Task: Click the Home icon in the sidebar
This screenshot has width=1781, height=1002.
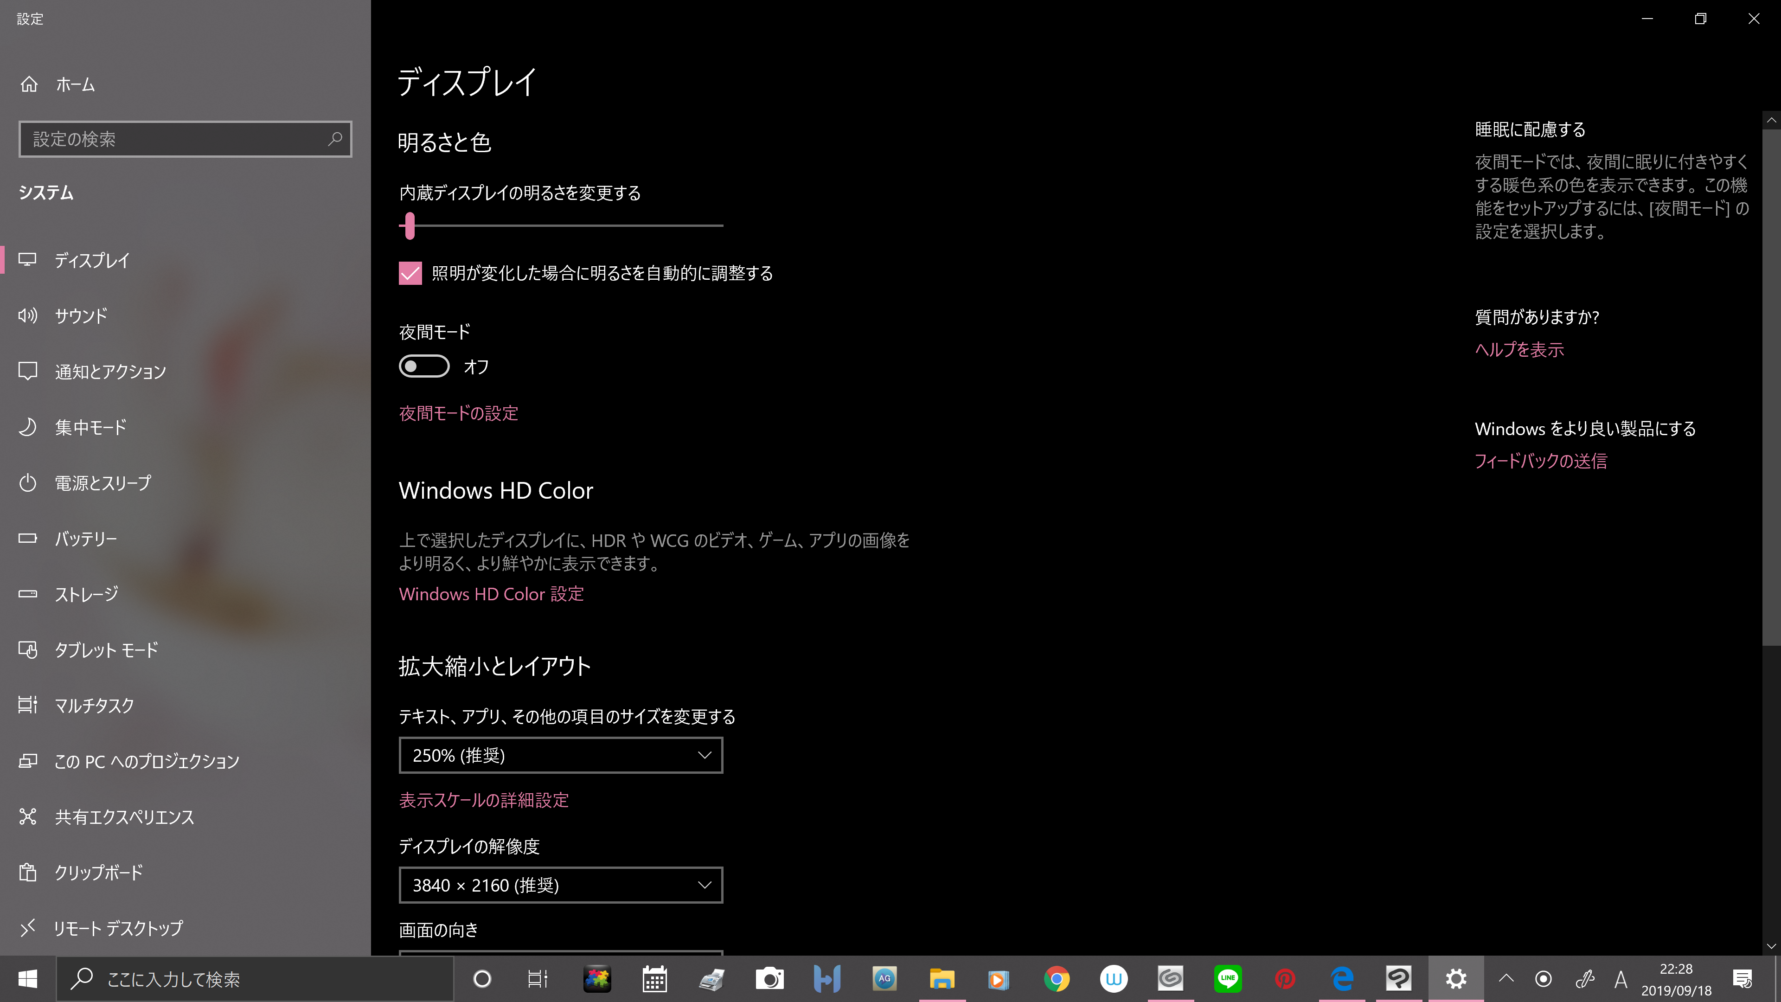Action: point(29,84)
